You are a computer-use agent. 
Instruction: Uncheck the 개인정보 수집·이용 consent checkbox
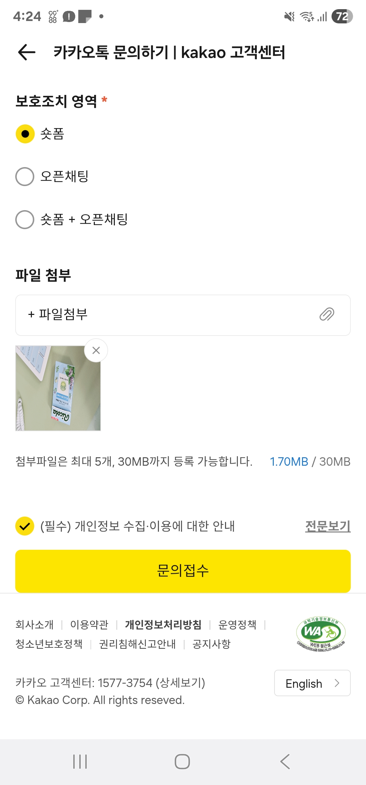25,526
